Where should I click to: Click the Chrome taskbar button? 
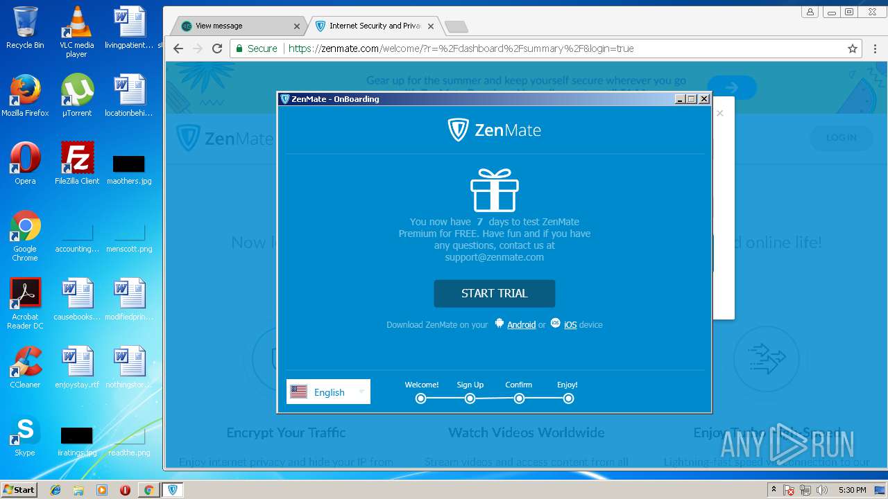pyautogui.click(x=148, y=490)
